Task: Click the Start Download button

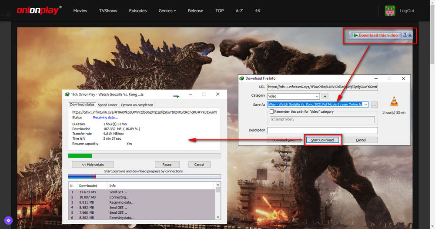Action: [322, 140]
